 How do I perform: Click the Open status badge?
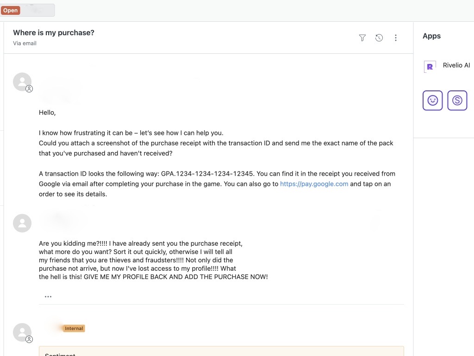coord(10,10)
